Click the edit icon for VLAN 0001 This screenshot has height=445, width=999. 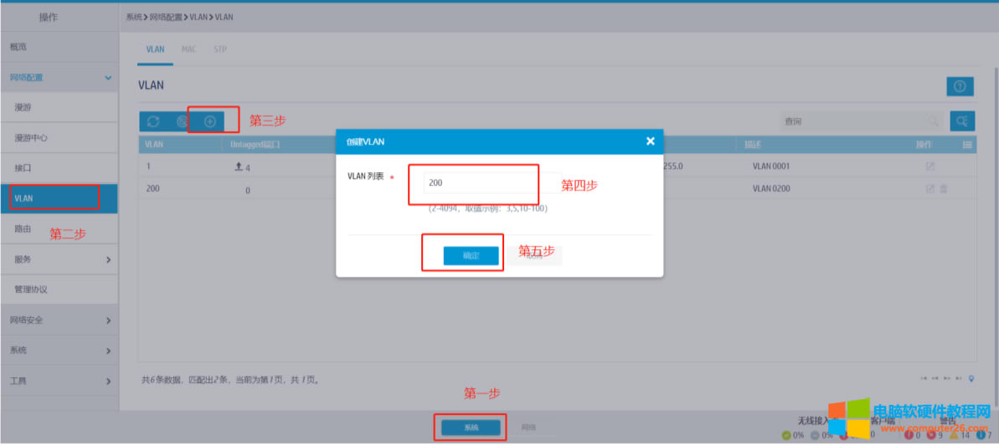click(930, 166)
